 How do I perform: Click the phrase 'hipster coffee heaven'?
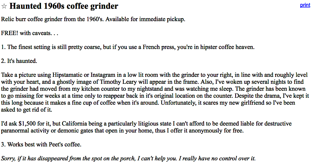226,47
